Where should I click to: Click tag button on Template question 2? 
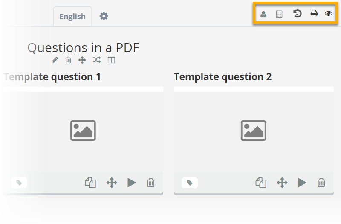coord(190,183)
